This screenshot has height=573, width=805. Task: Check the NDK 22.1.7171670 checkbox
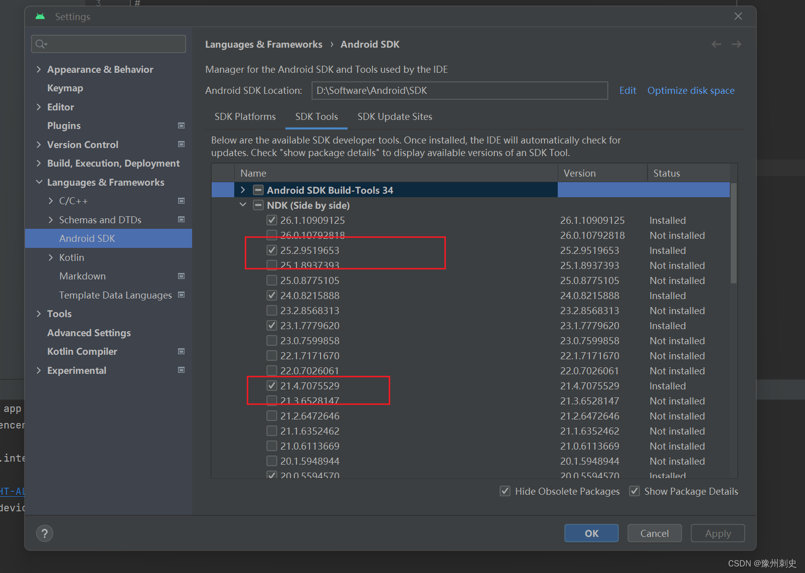point(272,355)
